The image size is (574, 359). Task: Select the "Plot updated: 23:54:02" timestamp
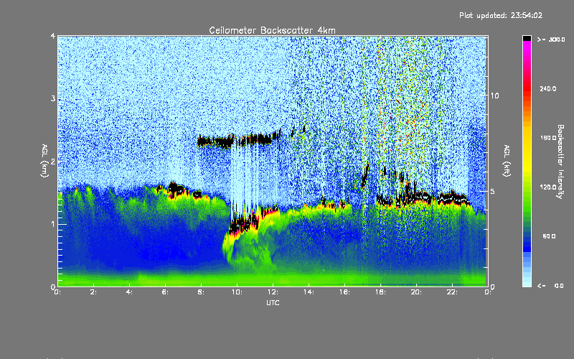(501, 15)
